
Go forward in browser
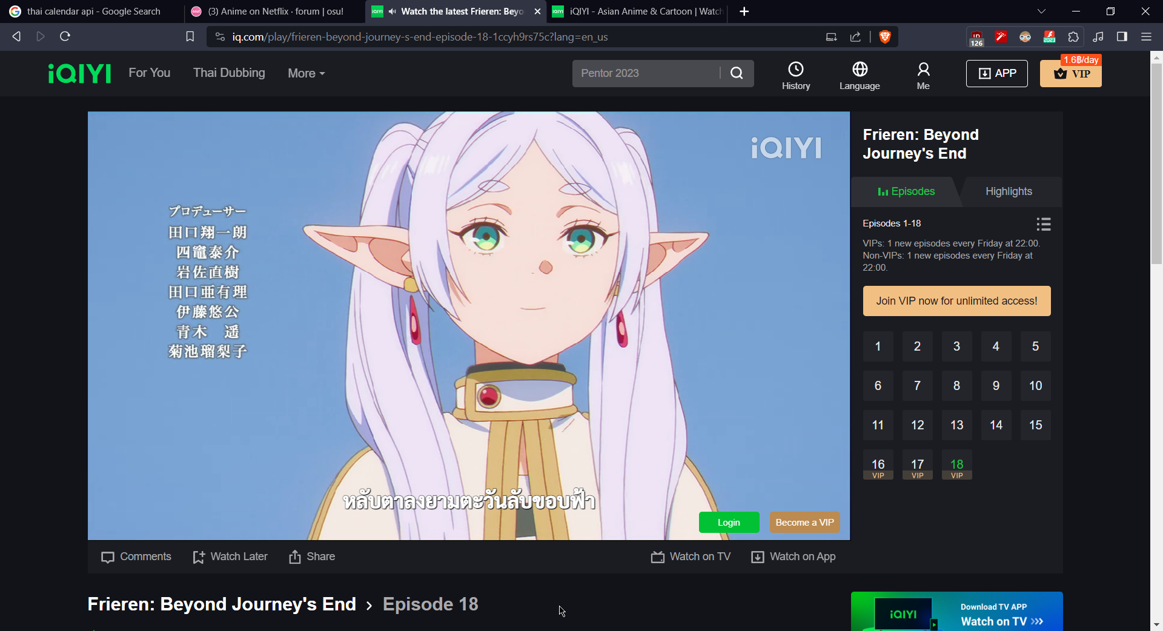click(x=41, y=36)
